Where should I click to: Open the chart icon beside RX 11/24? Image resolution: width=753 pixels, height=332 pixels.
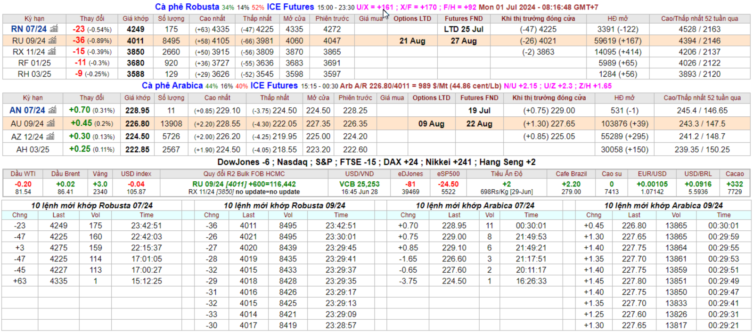coord(52,51)
